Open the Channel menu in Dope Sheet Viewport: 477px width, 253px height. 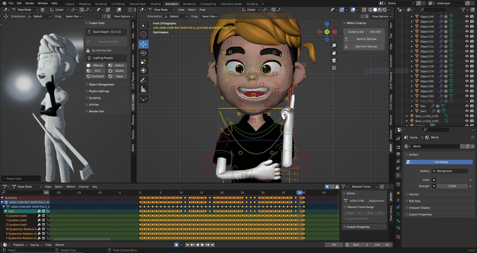coord(83,186)
